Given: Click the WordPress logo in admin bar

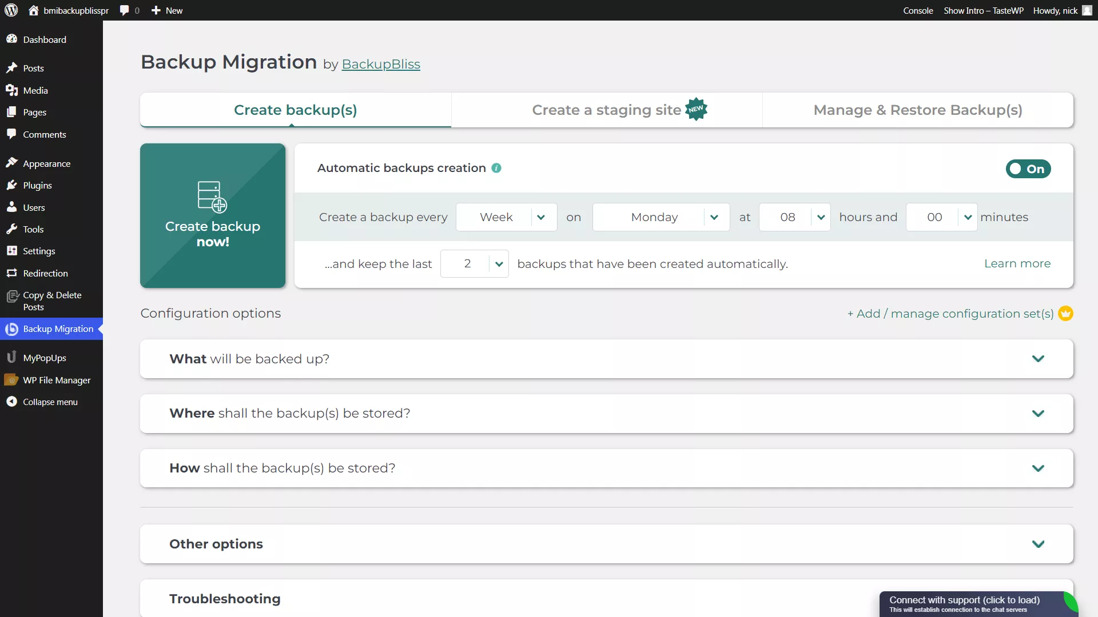Looking at the screenshot, I should (11, 10).
